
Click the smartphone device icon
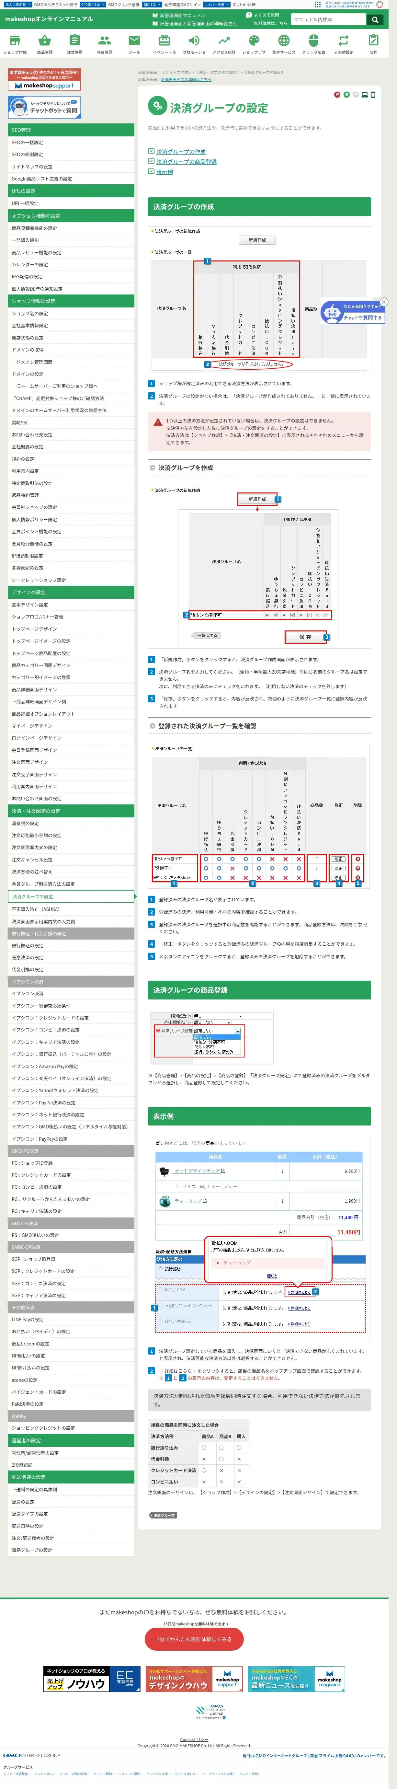click(x=373, y=95)
